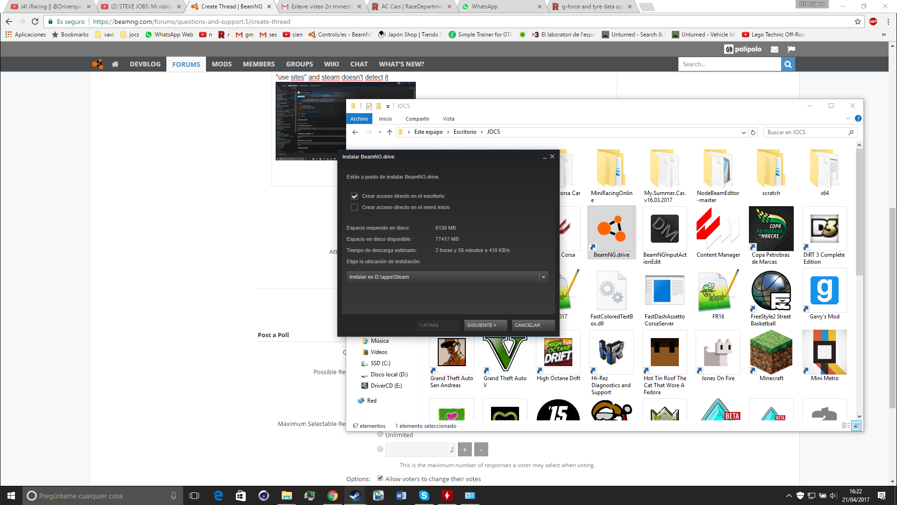The width and height of the screenshot is (897, 505).
Task: Open recent locations dropdown in Explorer
Action: [x=380, y=132]
